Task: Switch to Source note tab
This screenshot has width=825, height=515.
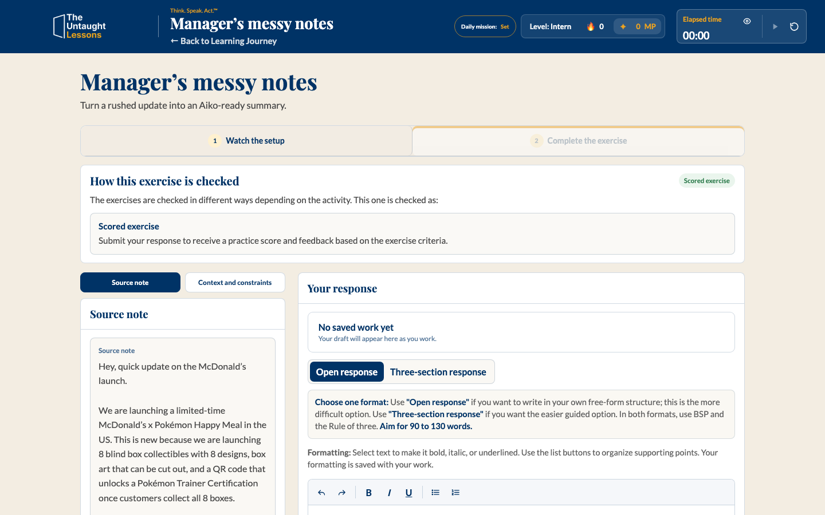Action: click(130, 283)
